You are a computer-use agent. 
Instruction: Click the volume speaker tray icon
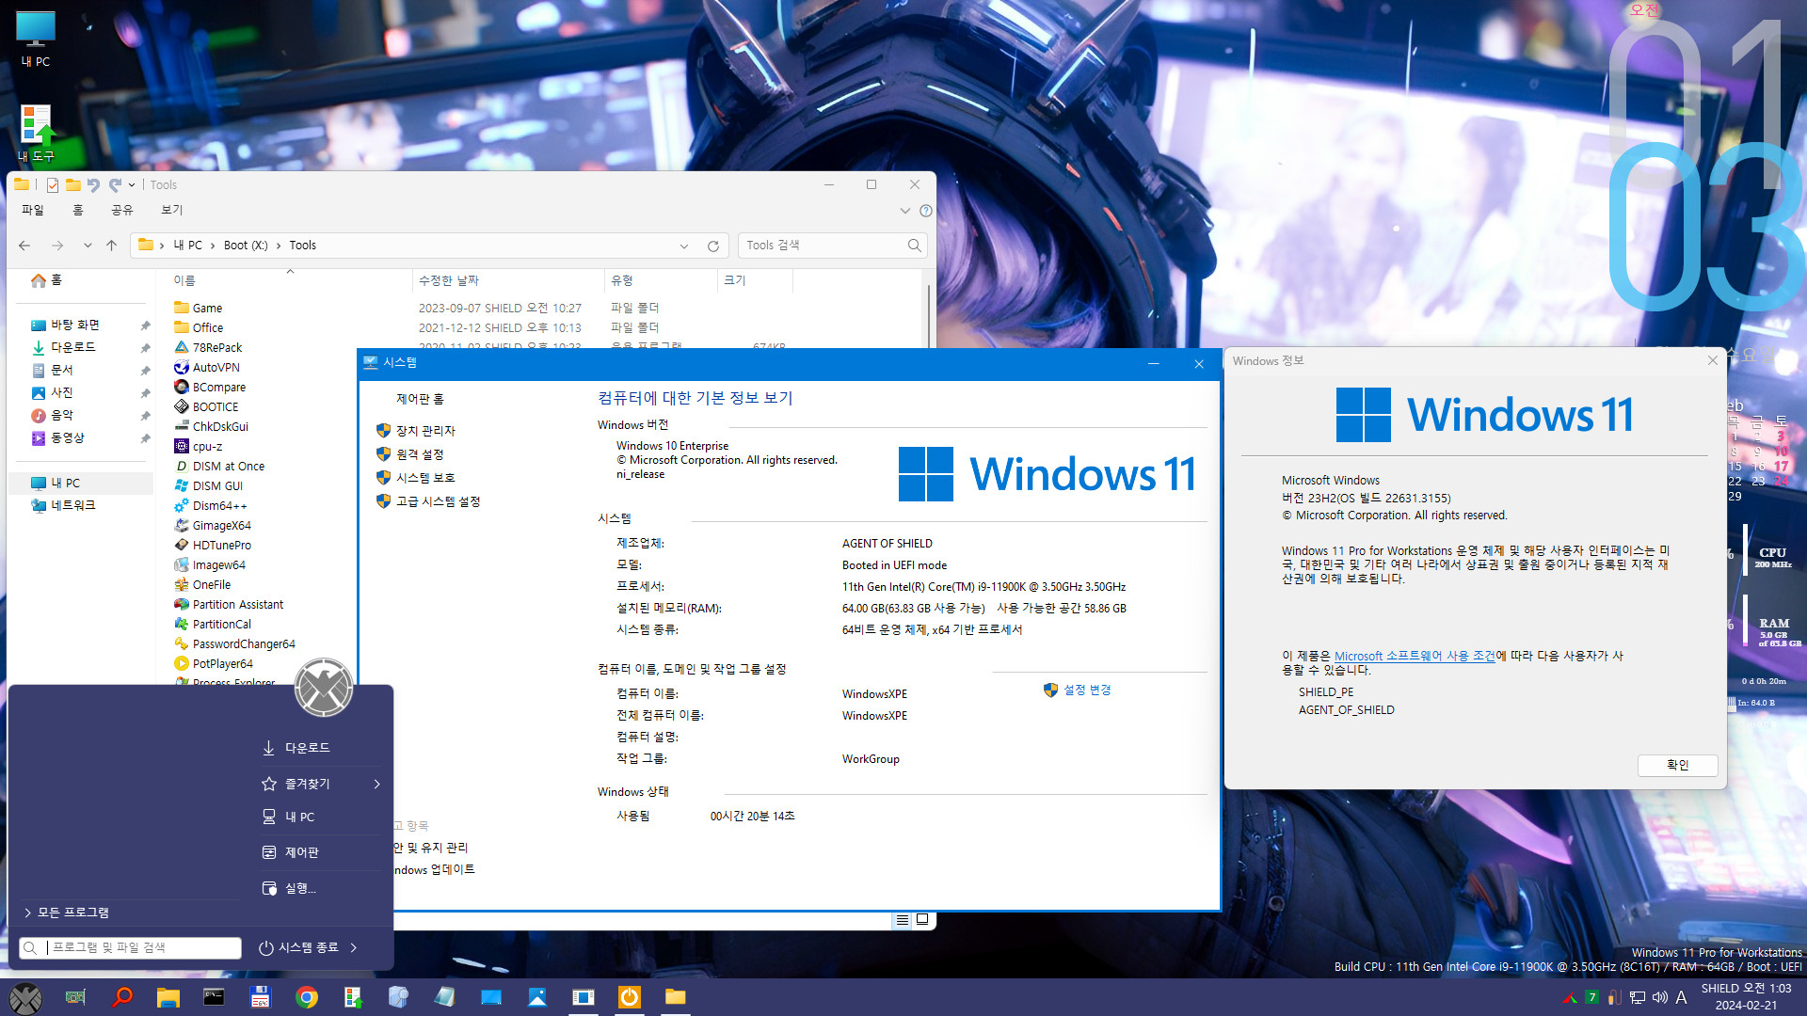coord(1659,997)
